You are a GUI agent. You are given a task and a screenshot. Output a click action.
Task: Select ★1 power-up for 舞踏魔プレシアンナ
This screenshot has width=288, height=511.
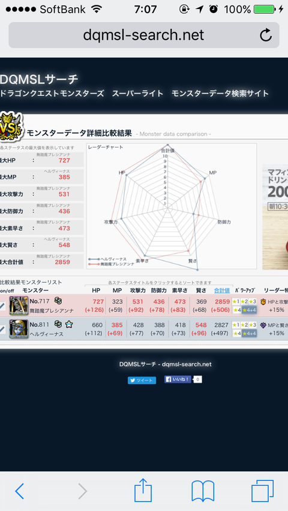point(236,302)
